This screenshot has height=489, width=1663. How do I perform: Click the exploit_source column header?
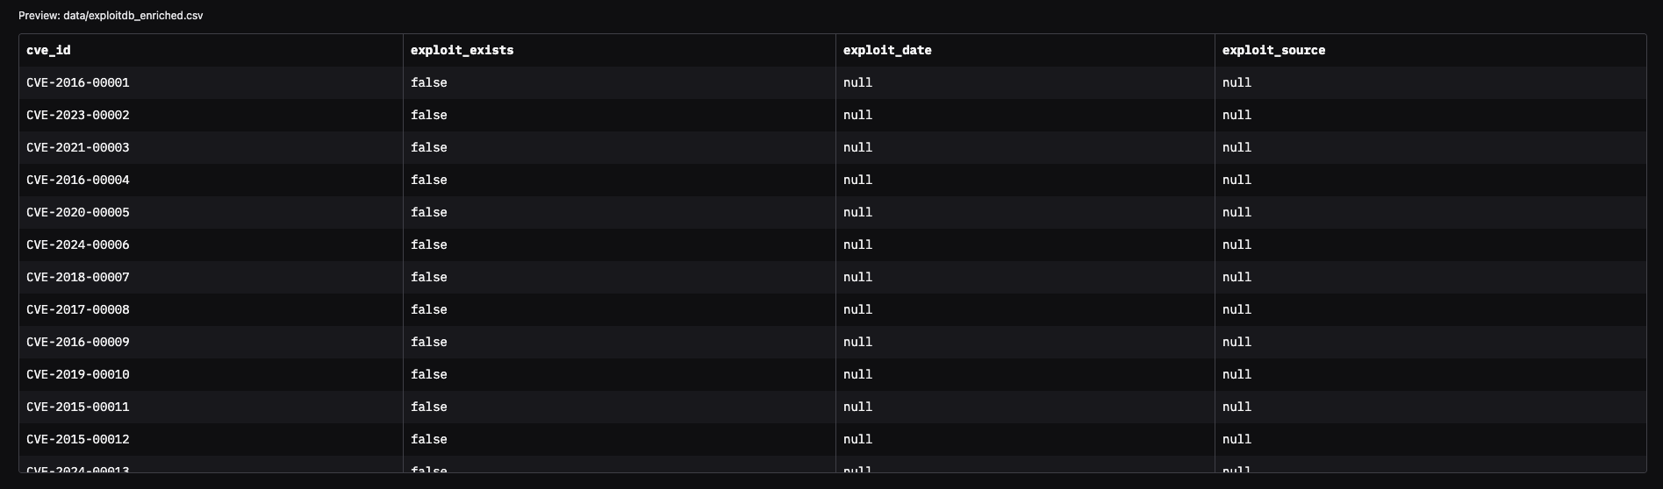[1273, 50]
